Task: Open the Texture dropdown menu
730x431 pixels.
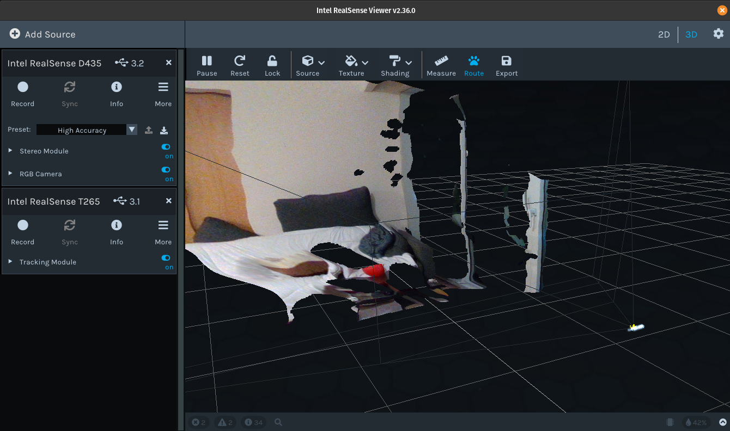Action: pyautogui.click(x=354, y=66)
